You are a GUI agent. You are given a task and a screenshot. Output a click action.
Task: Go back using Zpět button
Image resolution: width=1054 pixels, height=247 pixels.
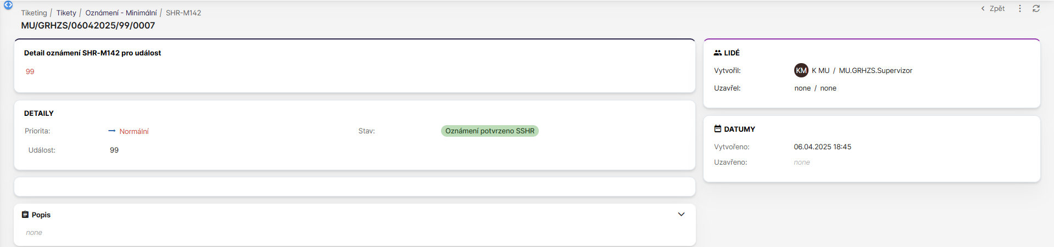(993, 9)
